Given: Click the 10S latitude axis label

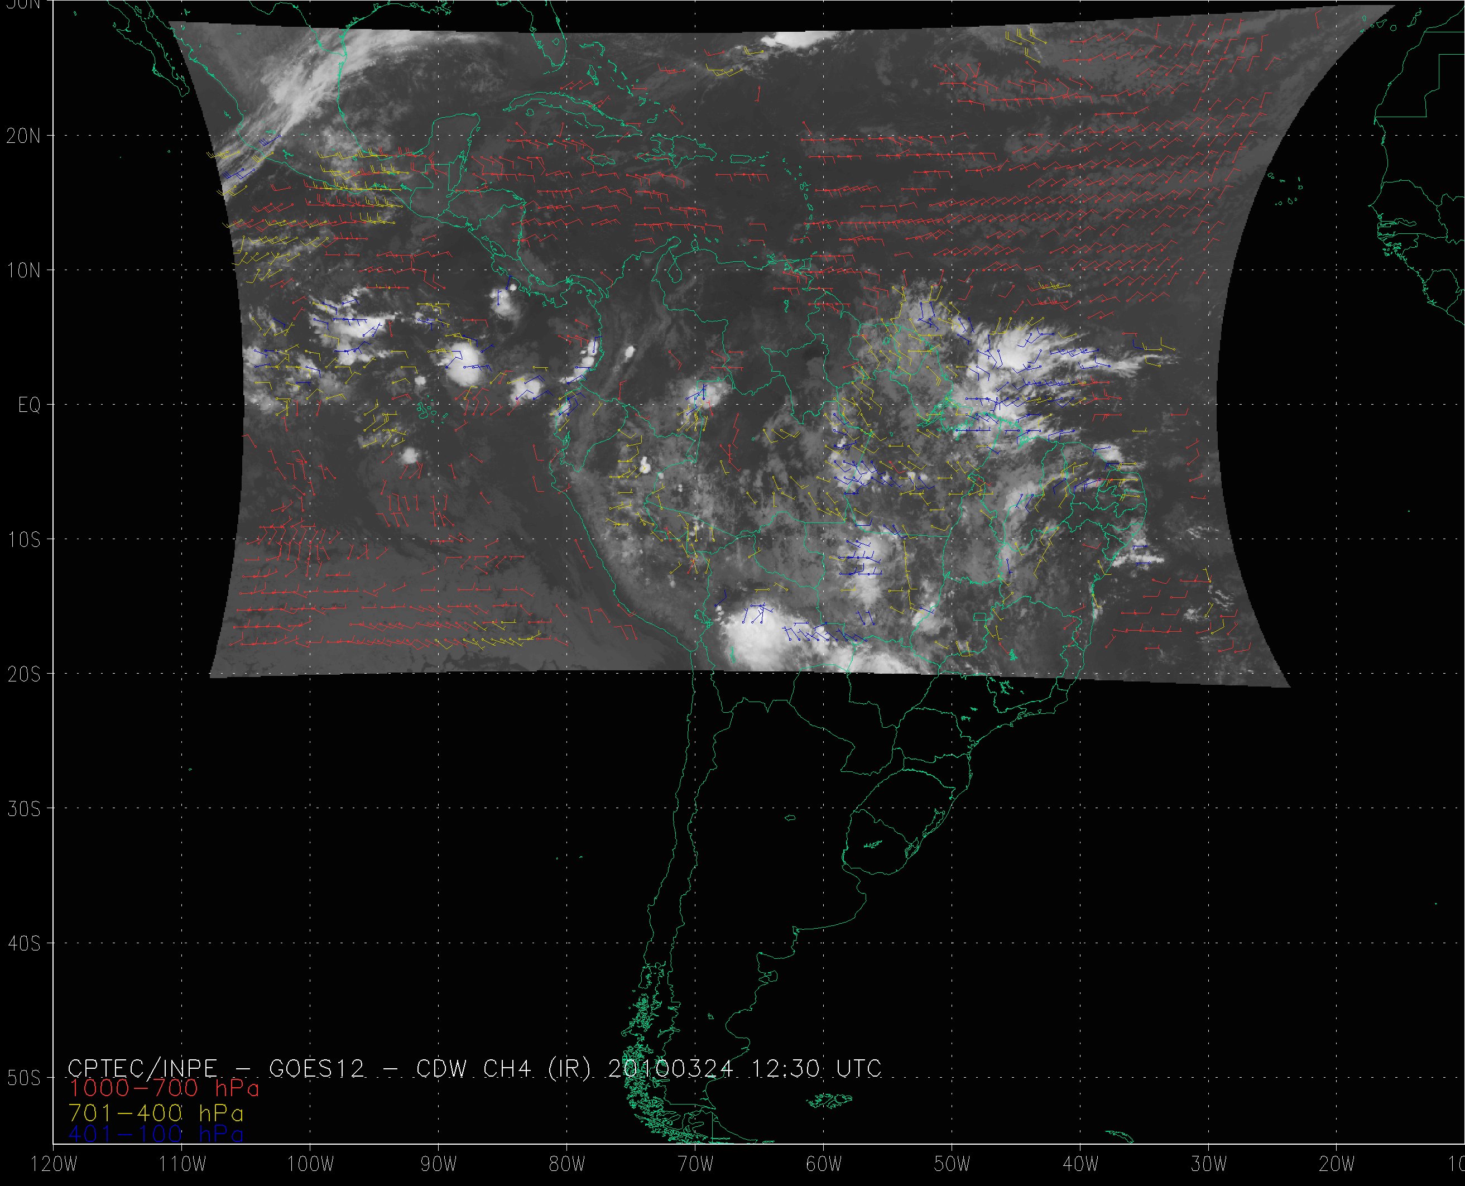Looking at the screenshot, I should coord(24,540).
